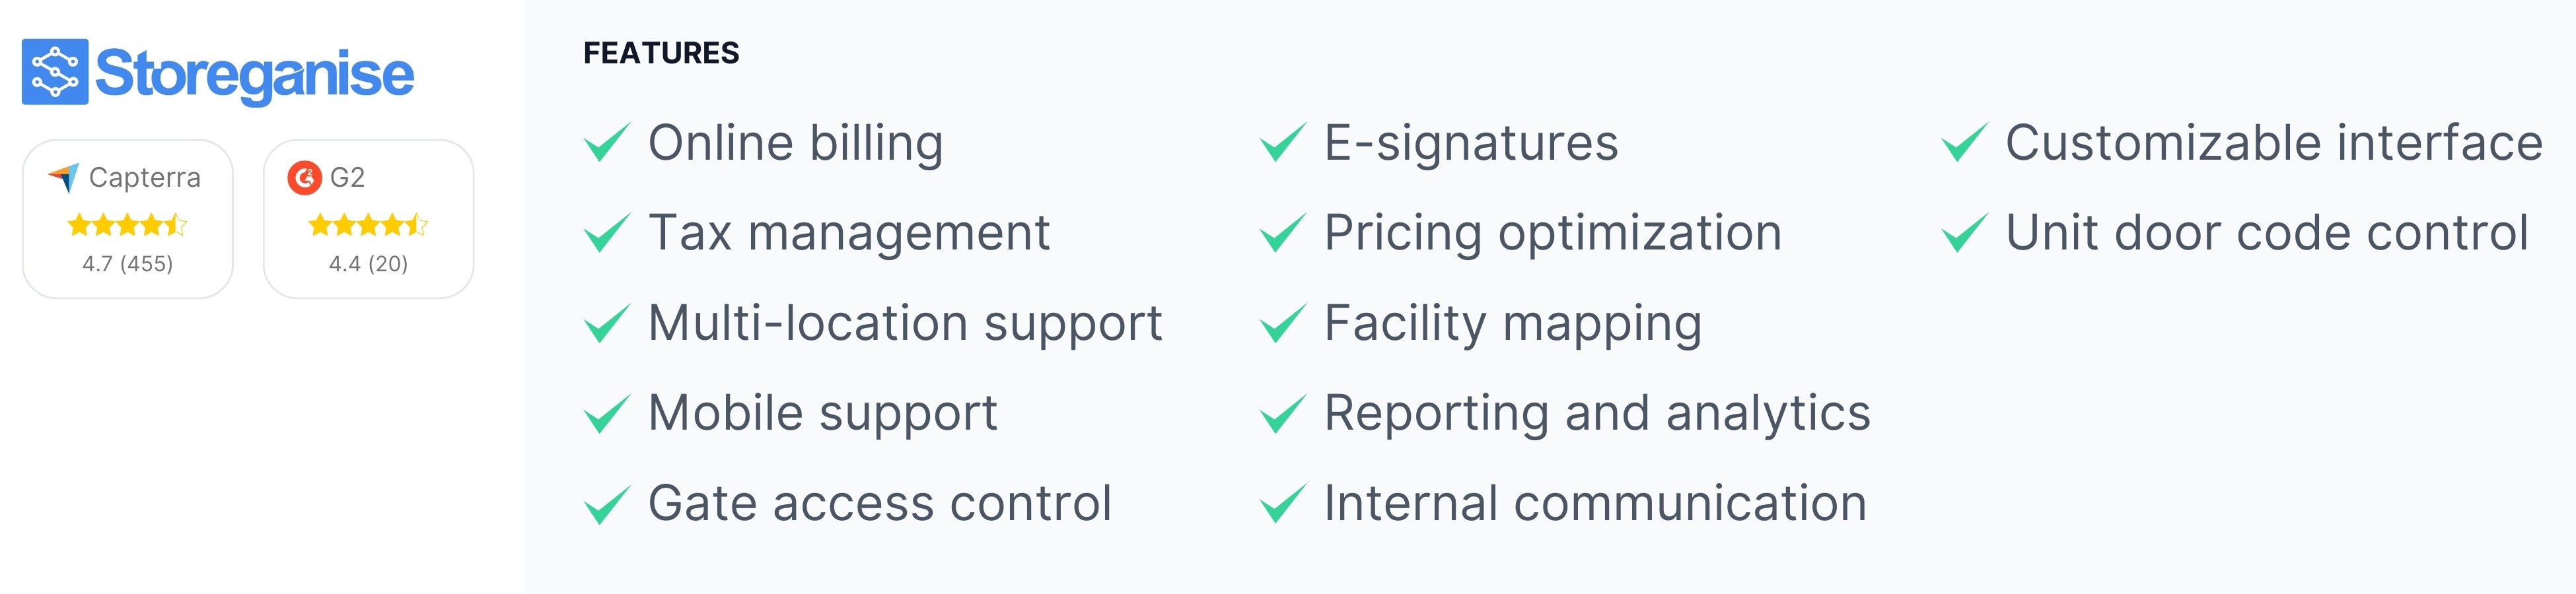Screen dimensions: 2576x594
Task: Click the Storeganise logo icon
Action: [x=55, y=72]
